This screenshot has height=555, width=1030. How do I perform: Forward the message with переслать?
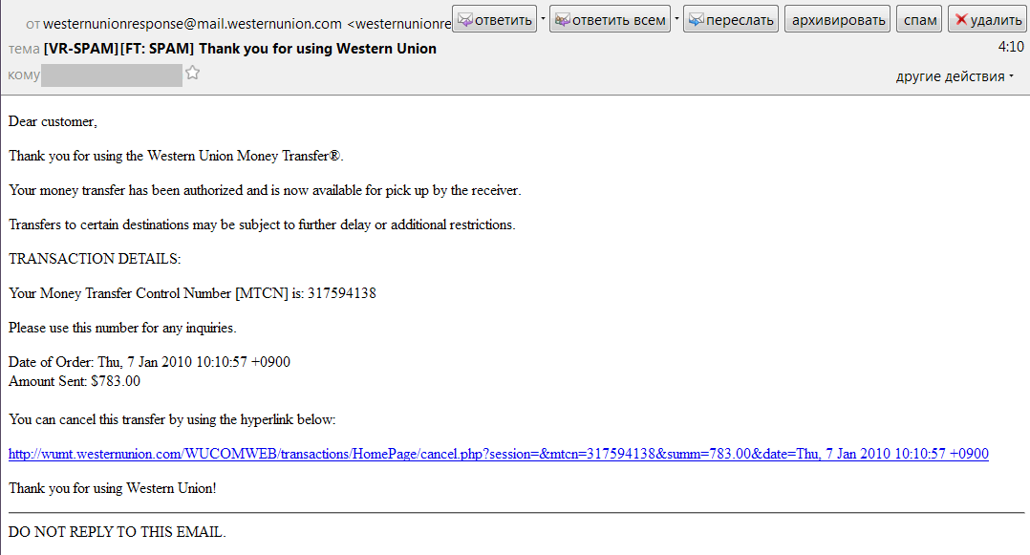point(731,19)
